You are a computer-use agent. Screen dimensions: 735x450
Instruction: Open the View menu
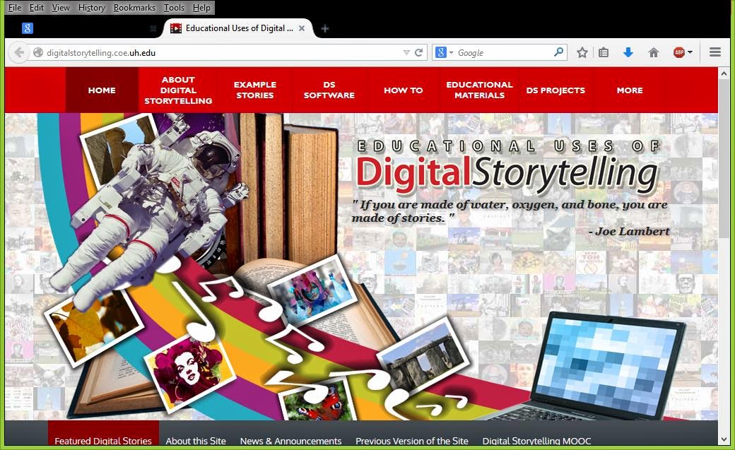point(61,8)
